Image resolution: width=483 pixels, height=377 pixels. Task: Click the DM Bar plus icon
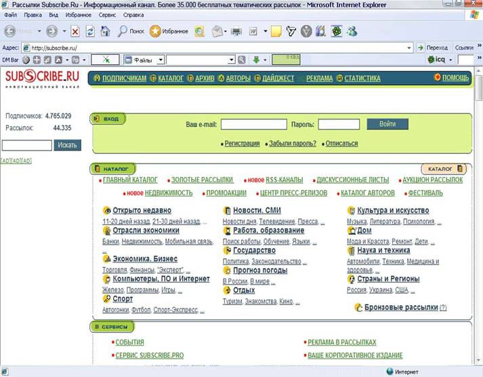[37, 60]
